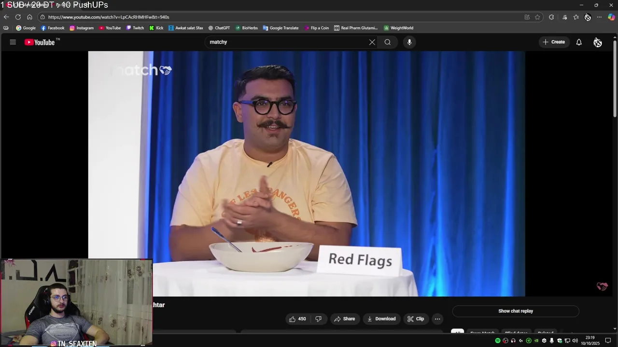Open Windows notification center icon
The image size is (618, 347).
pos(608,341)
